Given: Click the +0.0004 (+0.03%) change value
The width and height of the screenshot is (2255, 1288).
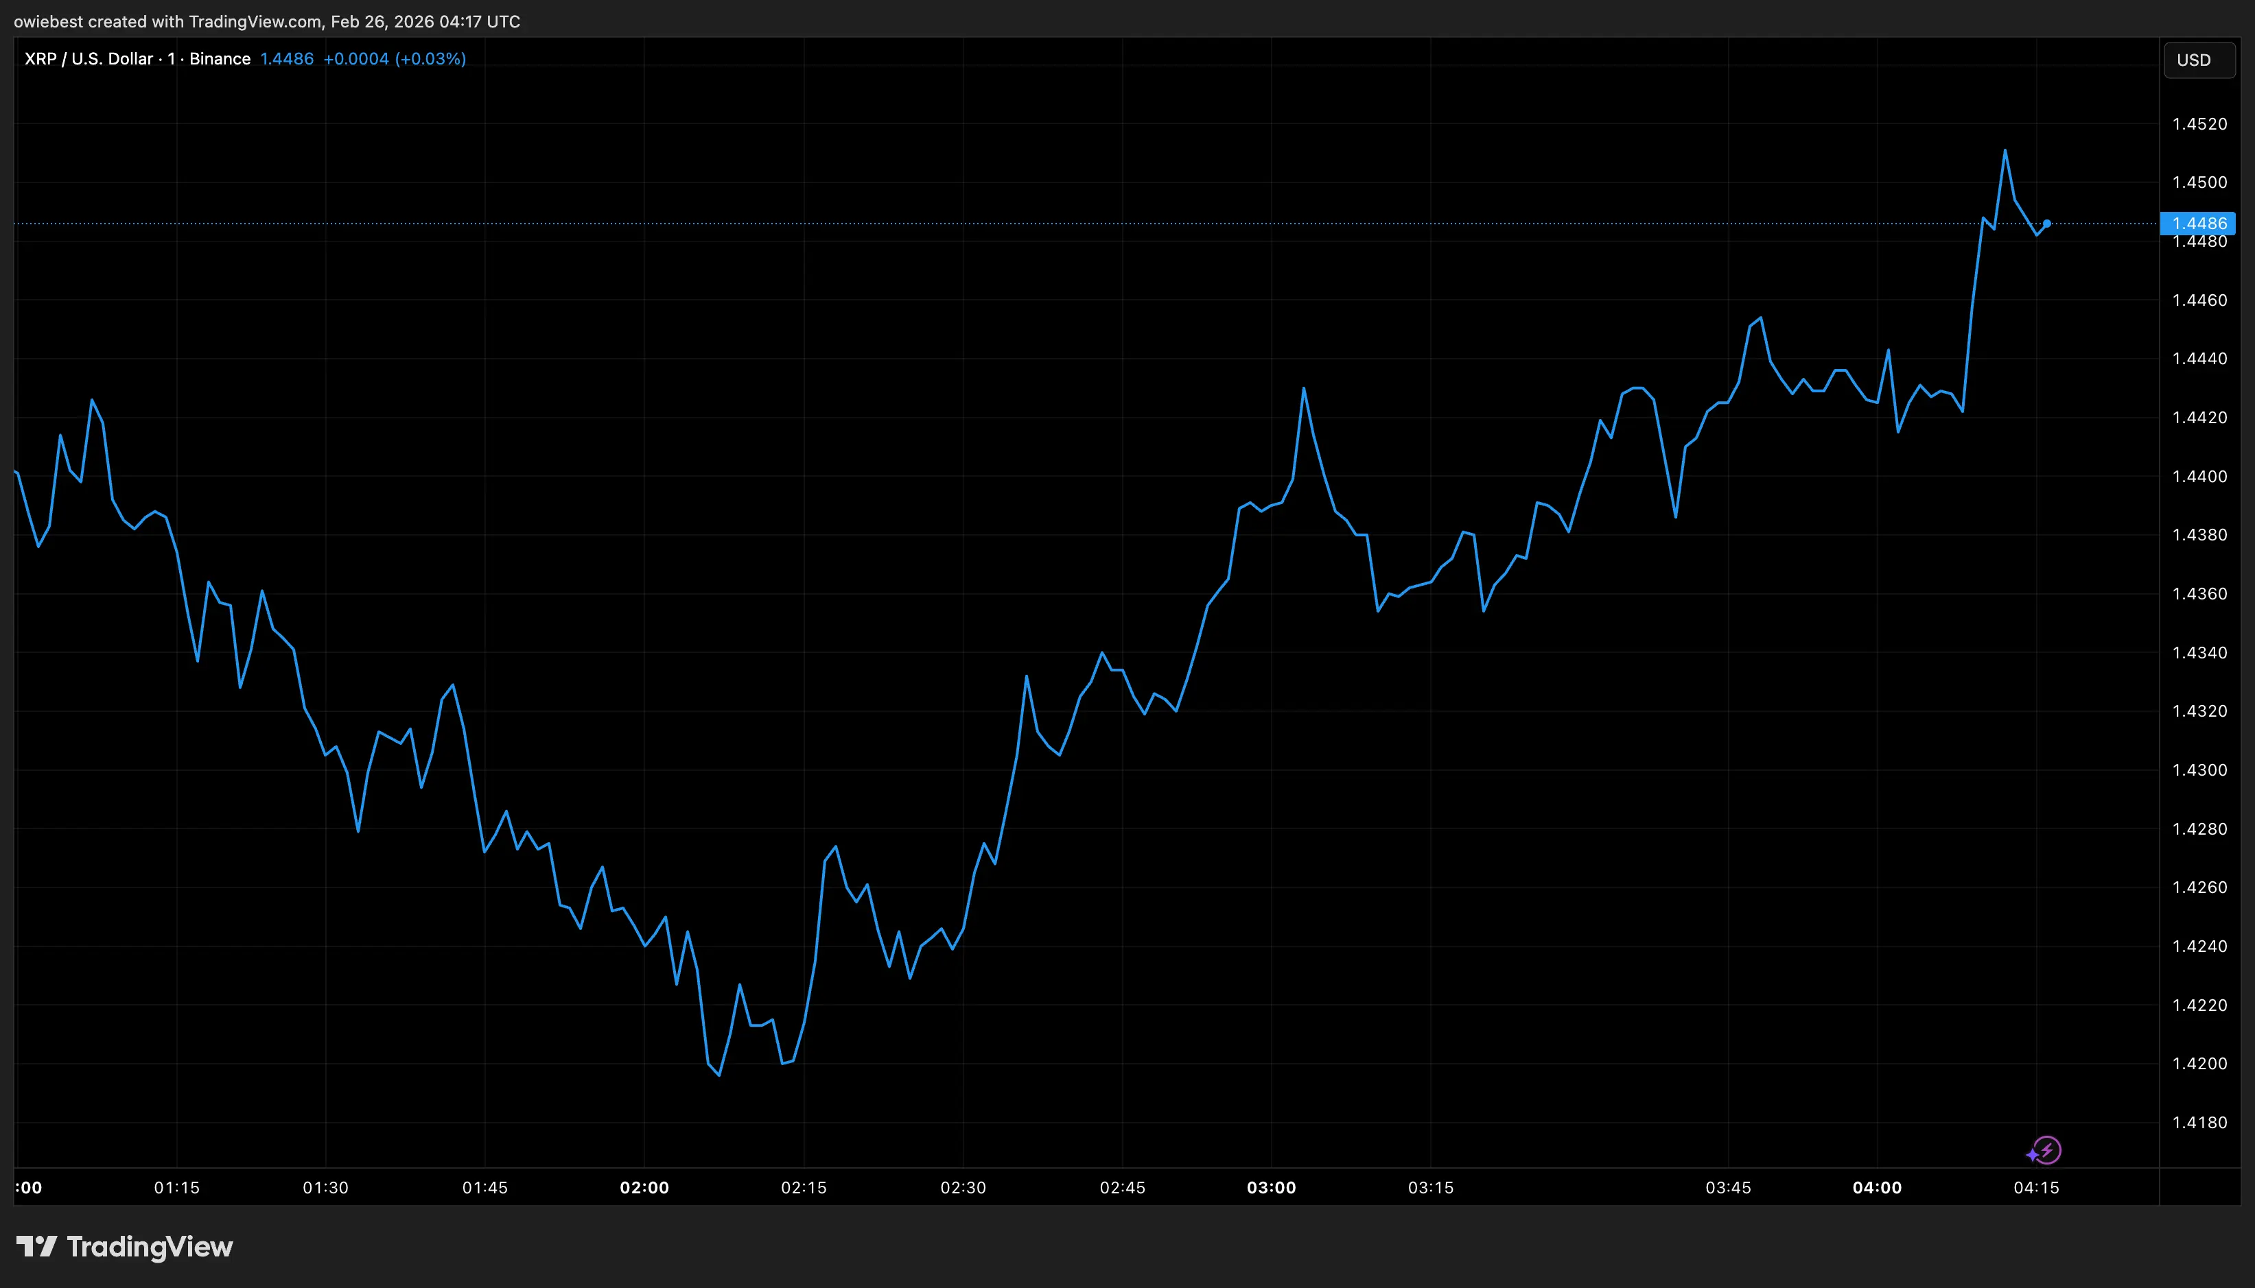Looking at the screenshot, I should click(x=394, y=59).
